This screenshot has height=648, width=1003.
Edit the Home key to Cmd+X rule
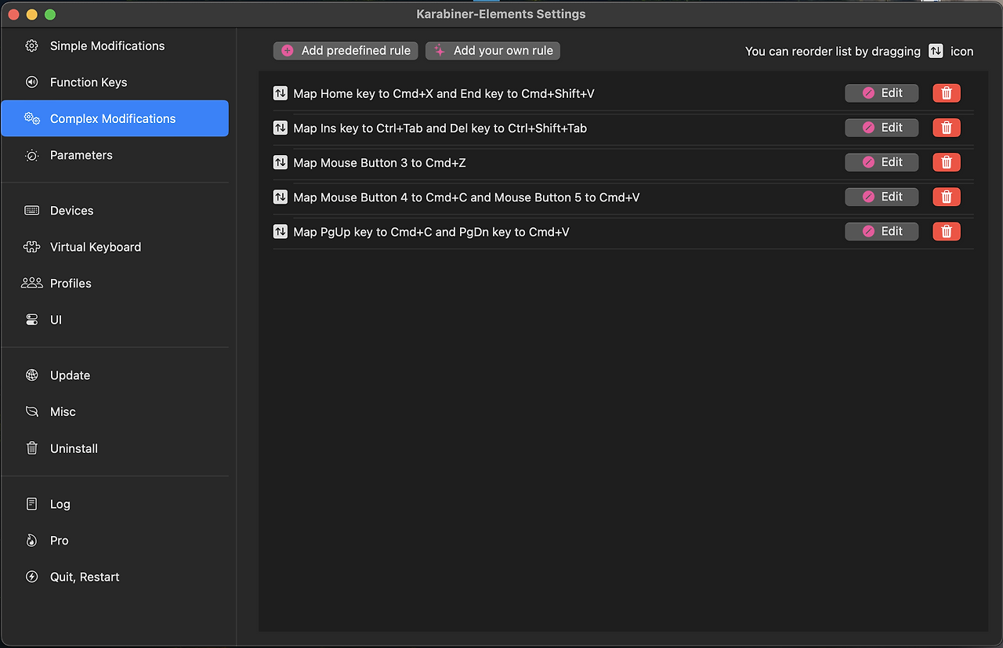[x=882, y=92]
